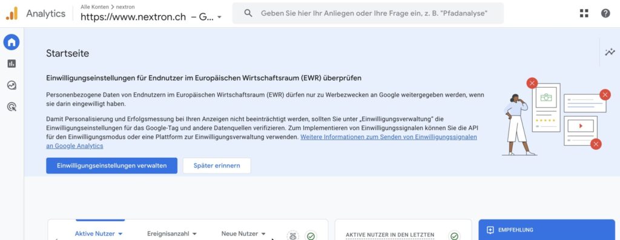Click the magnifier icon in the search bar
This screenshot has width=620, height=240.
click(248, 13)
